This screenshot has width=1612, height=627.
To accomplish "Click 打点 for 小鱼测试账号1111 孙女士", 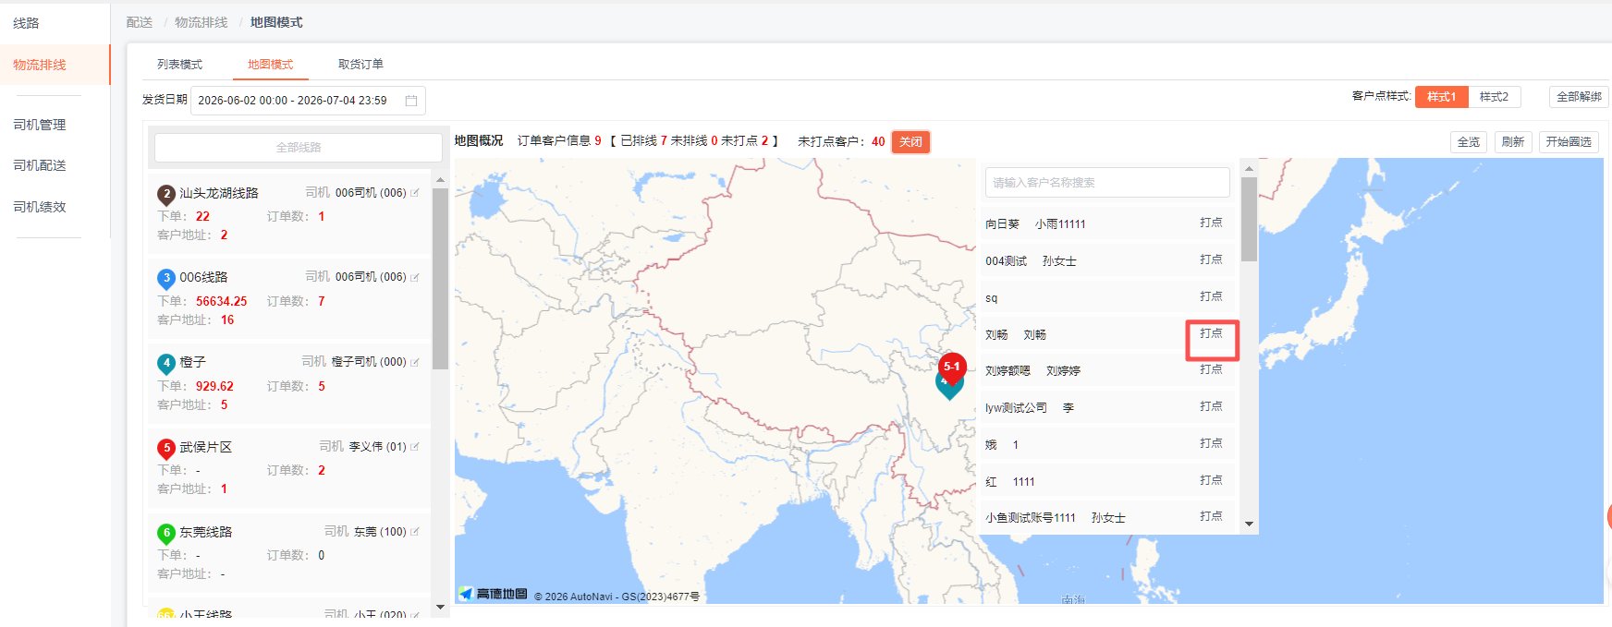I will point(1211,516).
